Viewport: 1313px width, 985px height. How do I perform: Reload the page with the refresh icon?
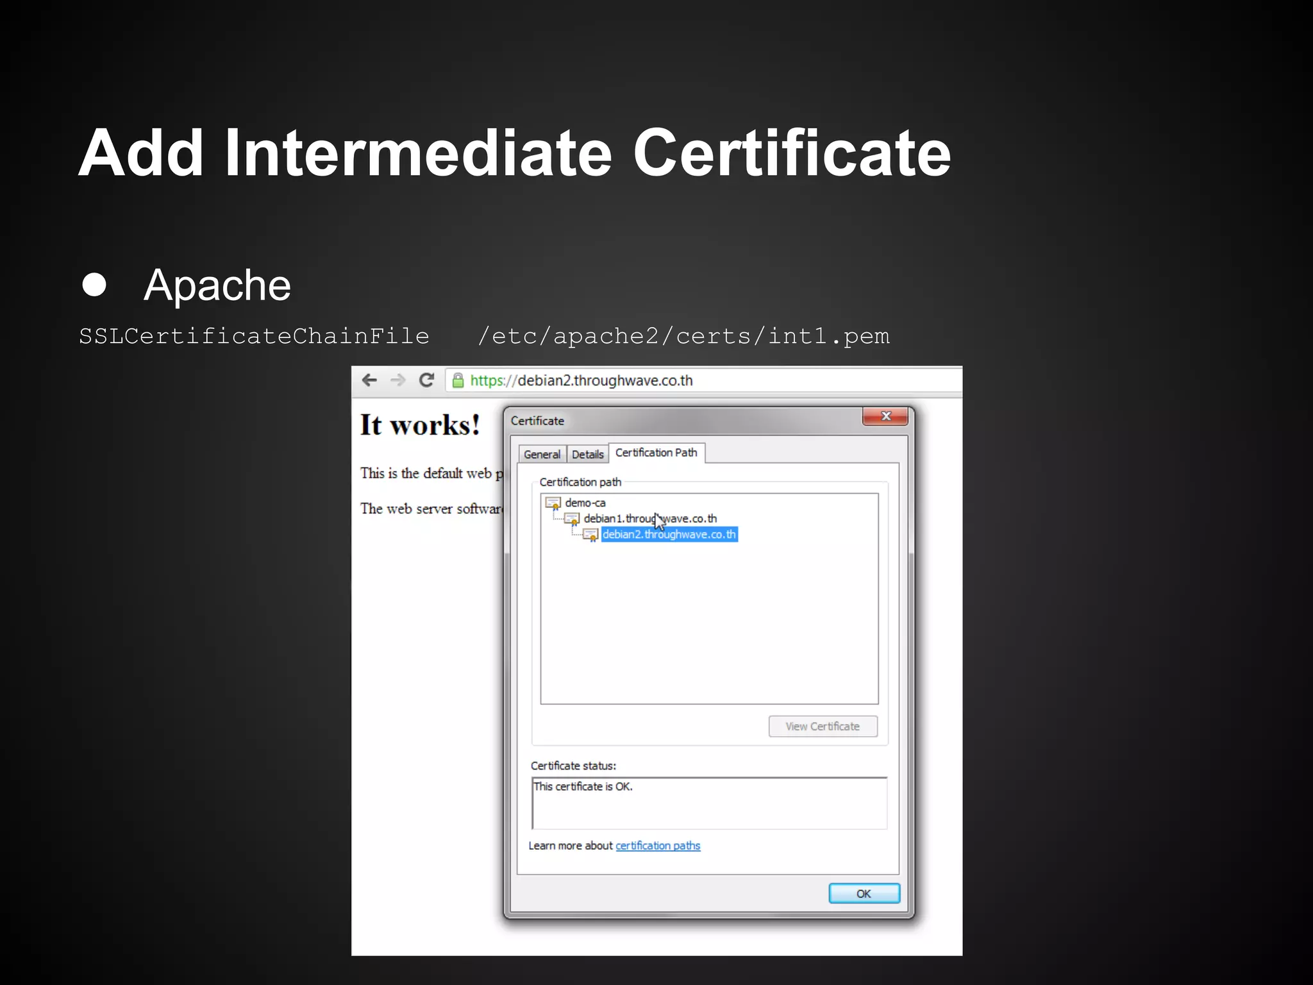pyautogui.click(x=426, y=380)
